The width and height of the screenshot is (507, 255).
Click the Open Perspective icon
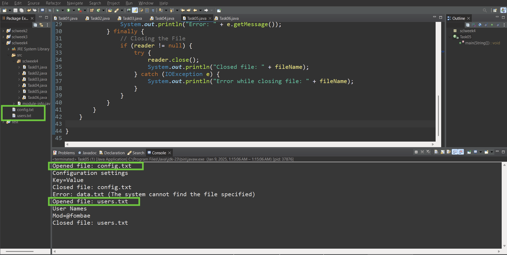point(495,10)
